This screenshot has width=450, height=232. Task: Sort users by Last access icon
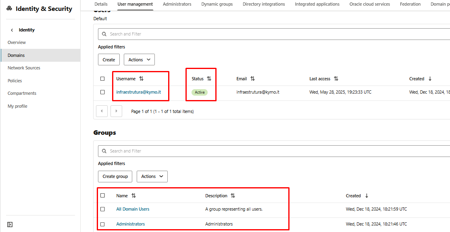pos(336,79)
